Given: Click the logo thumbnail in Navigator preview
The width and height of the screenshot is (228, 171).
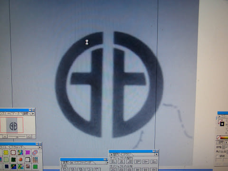Looking at the screenshot, I should 13,126.
